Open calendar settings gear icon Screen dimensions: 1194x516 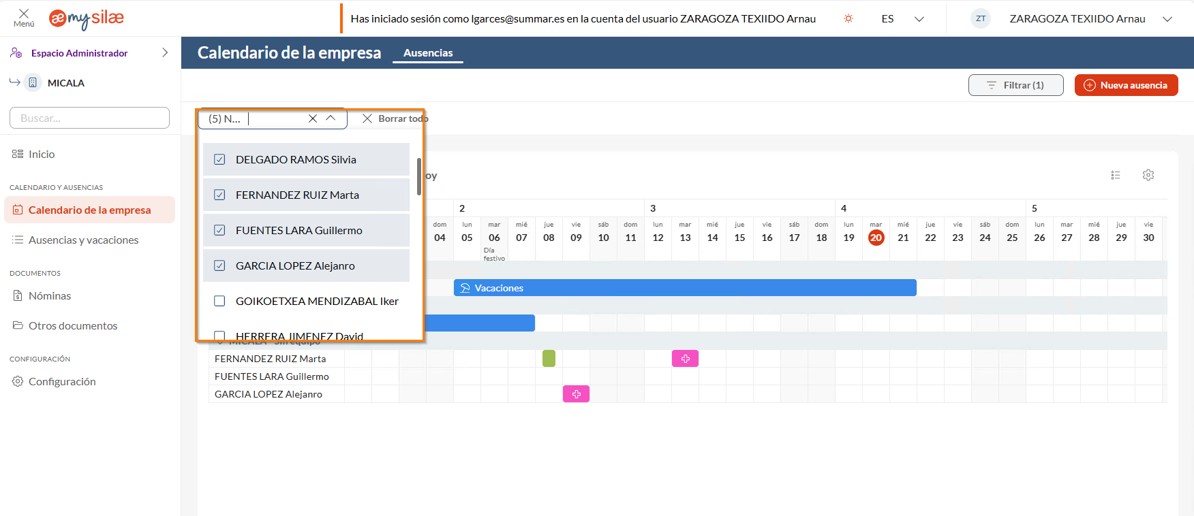1148,175
